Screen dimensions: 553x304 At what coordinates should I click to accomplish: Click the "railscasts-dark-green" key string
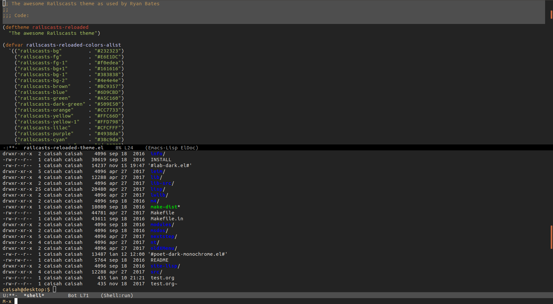51,104
